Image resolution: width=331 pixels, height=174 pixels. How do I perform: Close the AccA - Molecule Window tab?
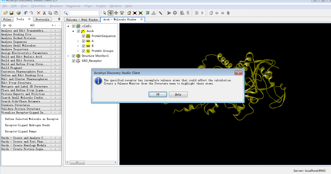[142, 19]
